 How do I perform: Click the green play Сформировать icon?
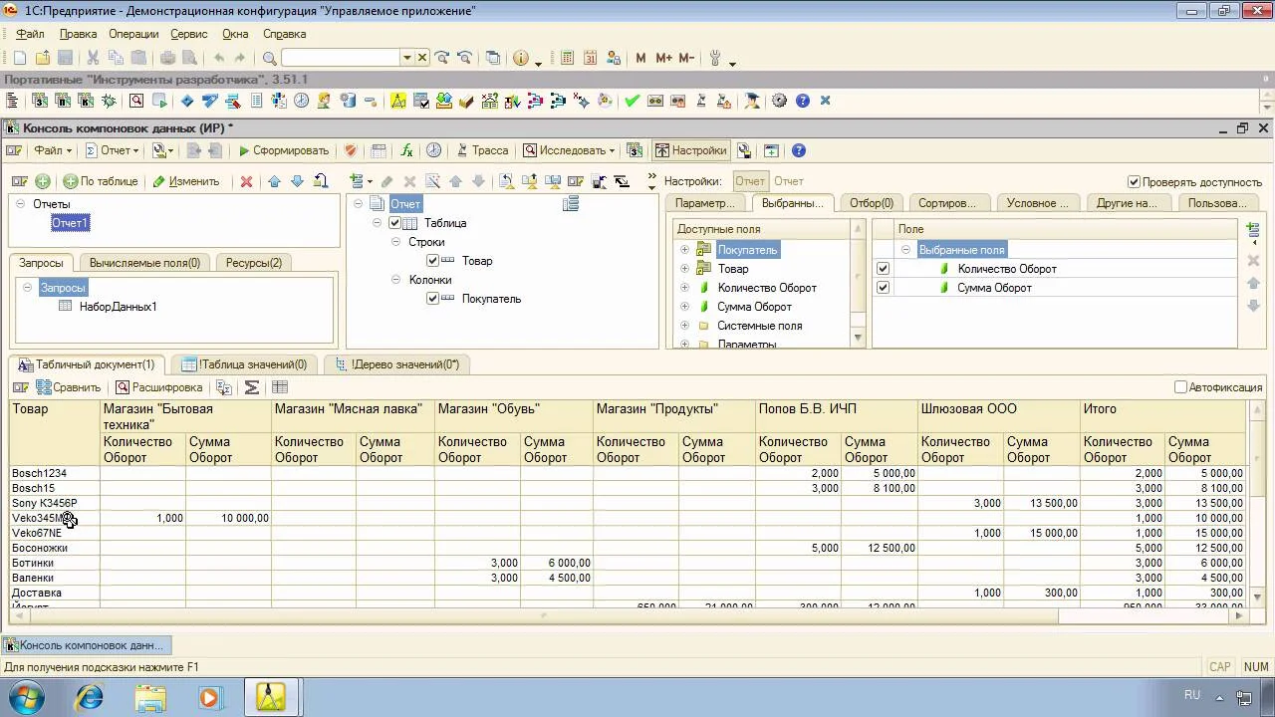[244, 150]
